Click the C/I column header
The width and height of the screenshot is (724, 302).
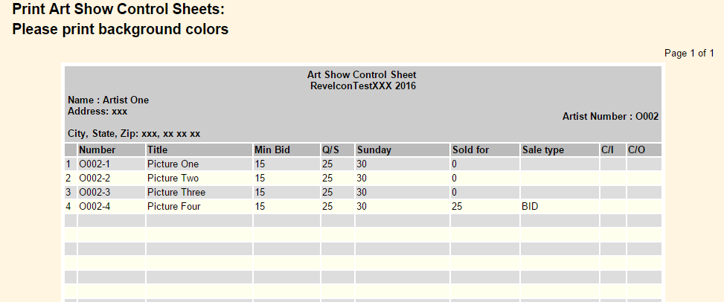(x=612, y=150)
